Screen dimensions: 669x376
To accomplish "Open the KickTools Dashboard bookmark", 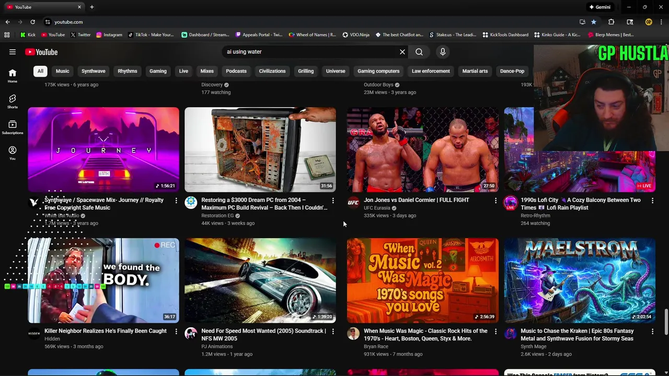I will tap(505, 35).
